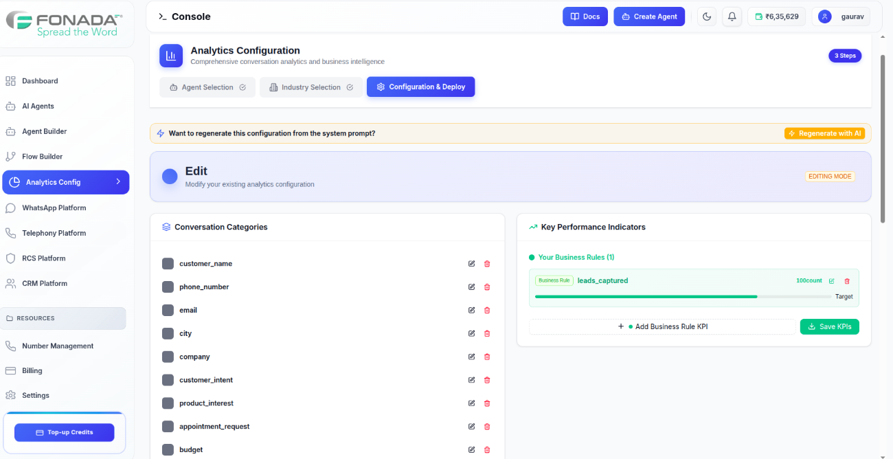Go to the Industry Selection step
This screenshot has width=893, height=459.
coord(311,87)
